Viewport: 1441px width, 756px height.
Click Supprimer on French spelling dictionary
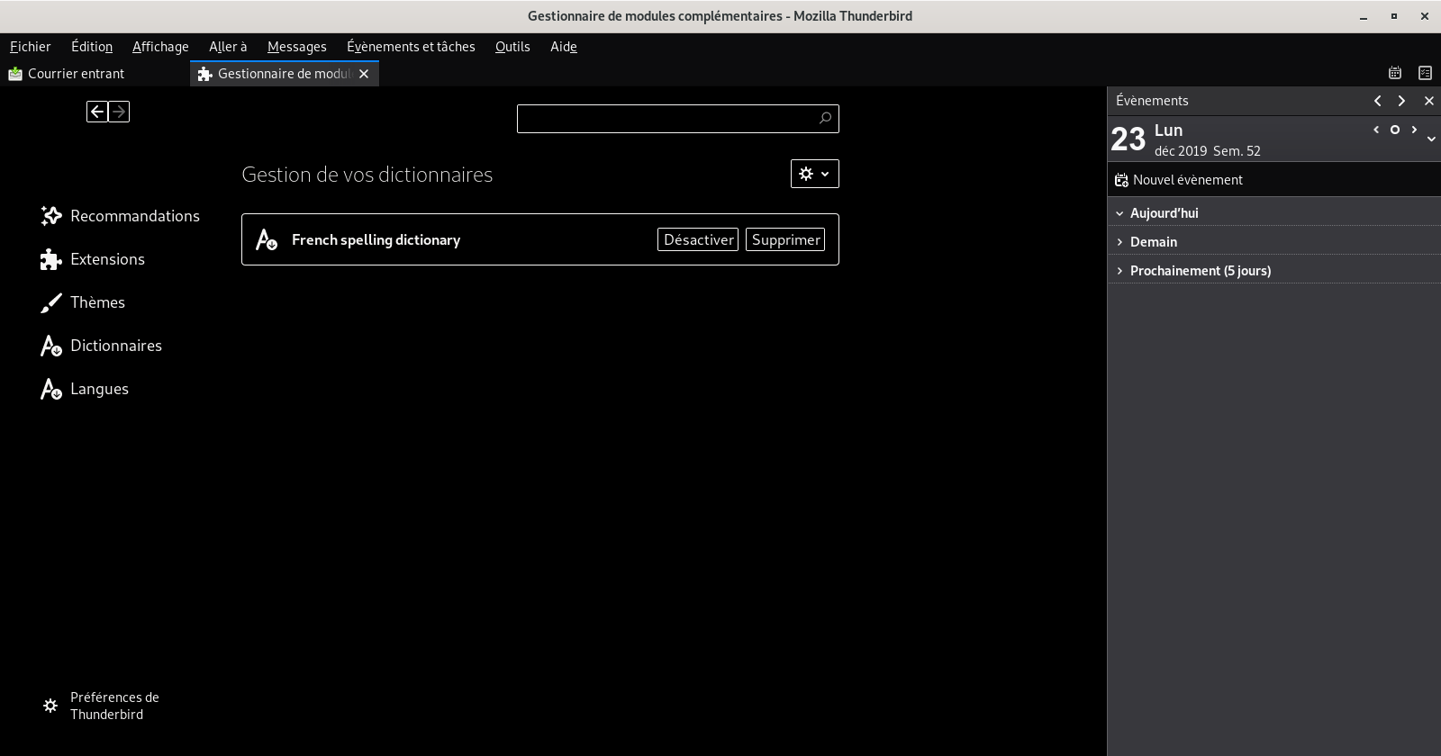pyautogui.click(x=785, y=239)
